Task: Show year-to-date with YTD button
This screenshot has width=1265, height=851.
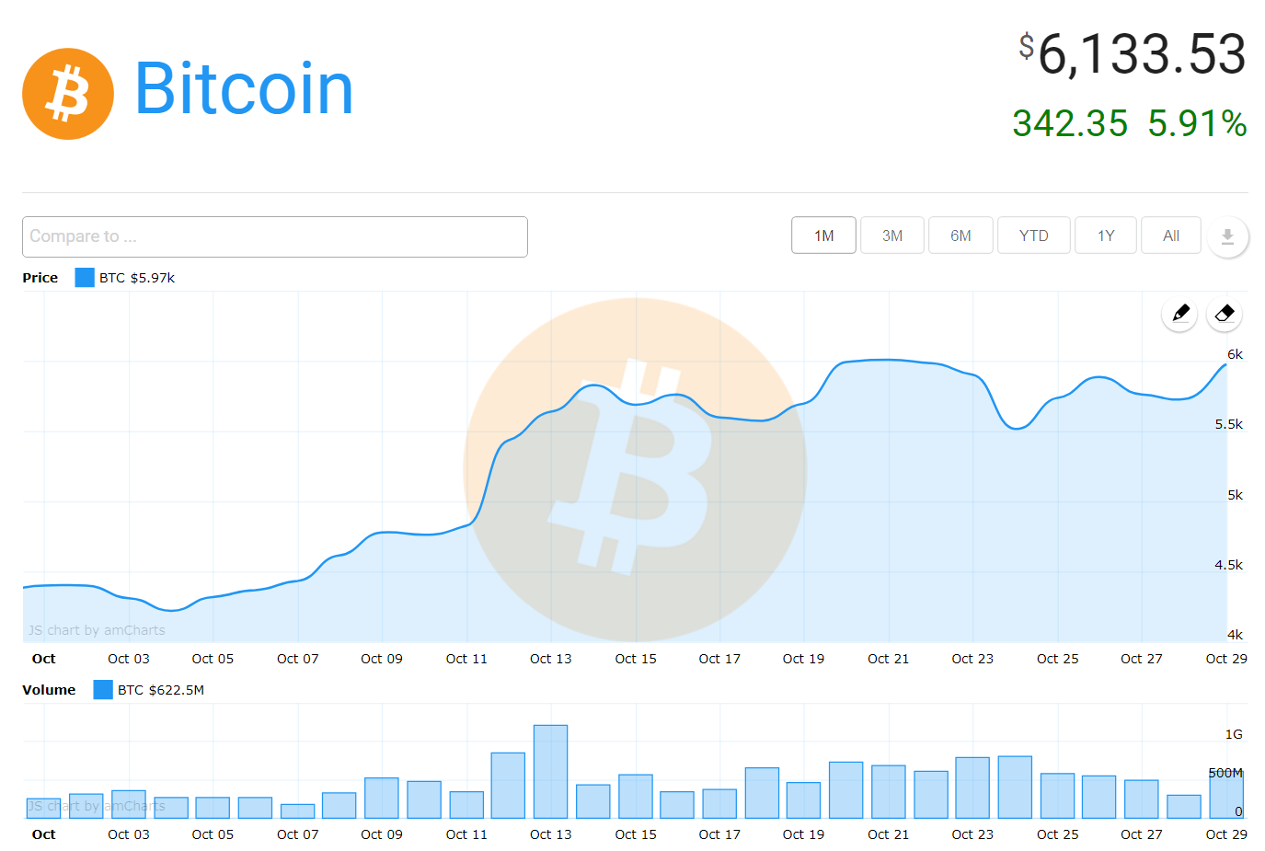Action: [x=1033, y=236]
